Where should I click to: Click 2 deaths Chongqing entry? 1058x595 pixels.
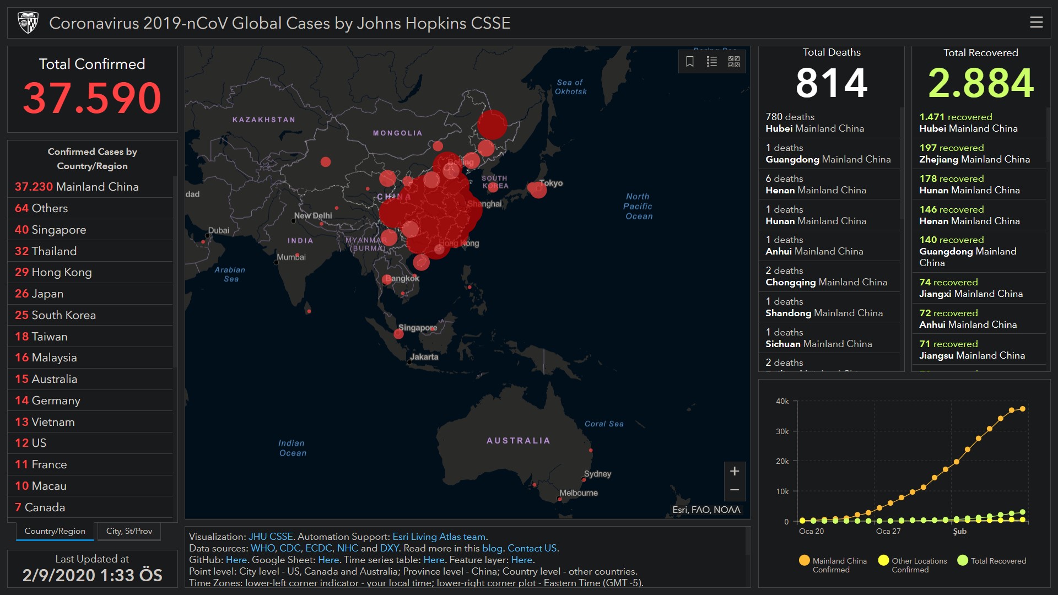pyautogui.click(x=829, y=276)
